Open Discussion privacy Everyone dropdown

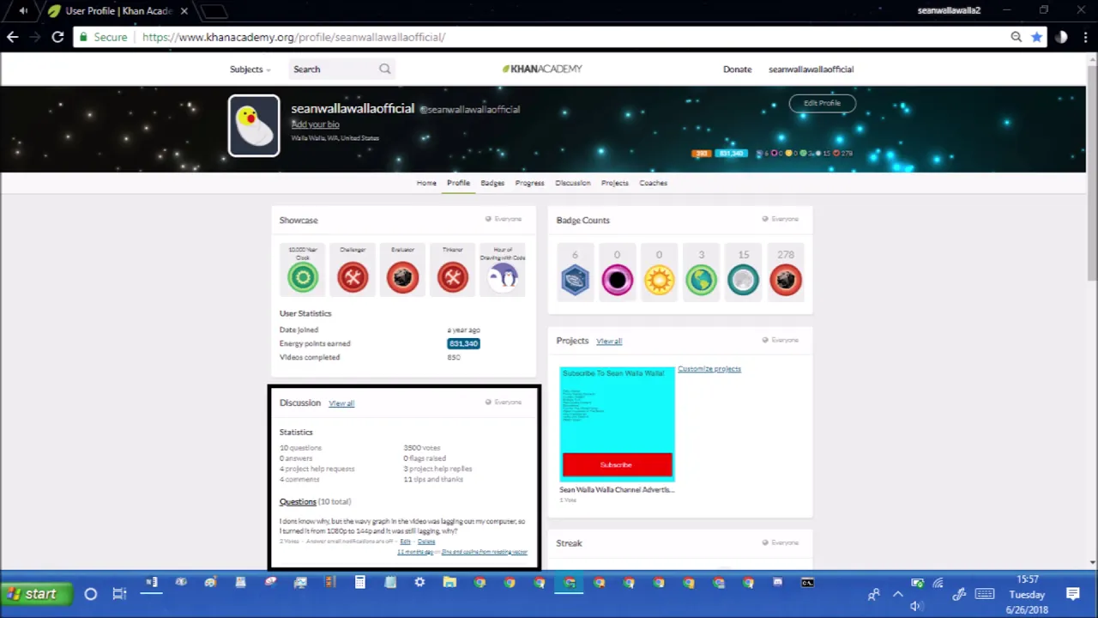pos(504,402)
